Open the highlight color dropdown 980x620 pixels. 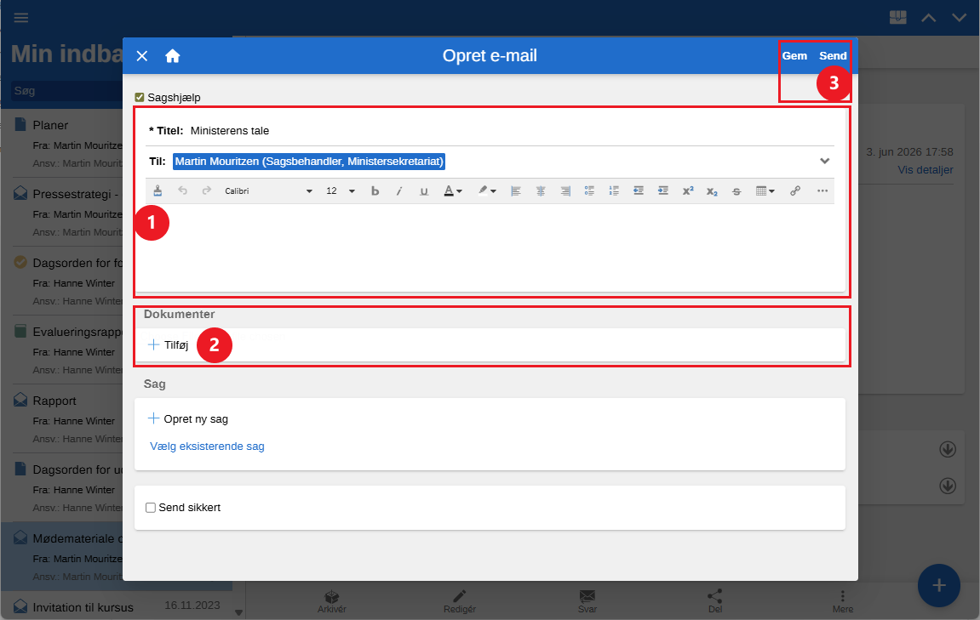pyautogui.click(x=487, y=191)
